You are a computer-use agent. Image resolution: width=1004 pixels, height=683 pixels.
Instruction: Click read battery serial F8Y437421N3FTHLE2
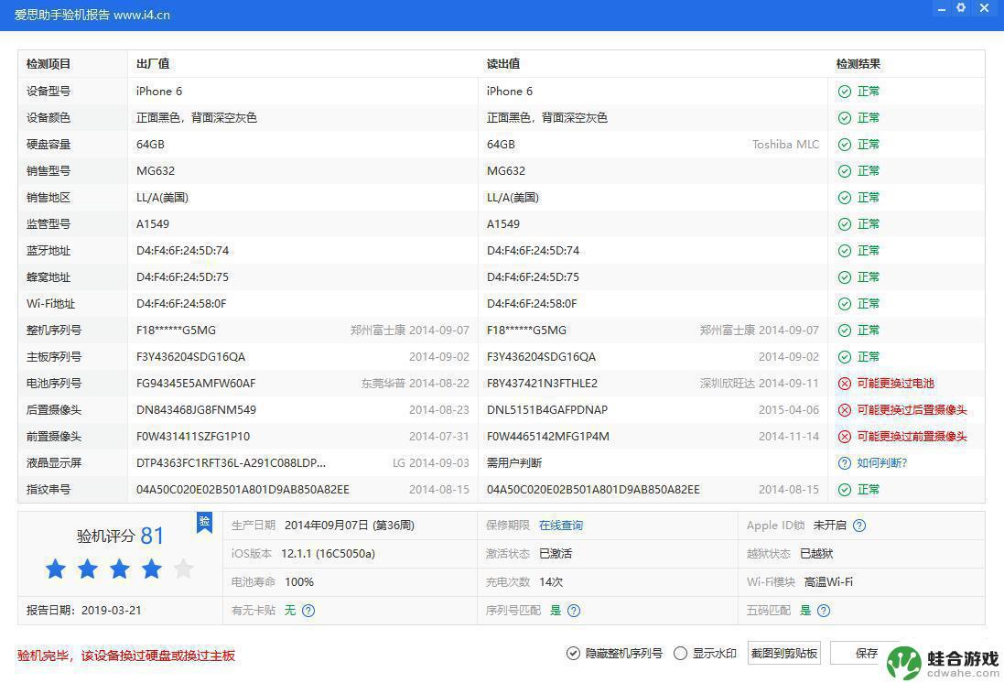[542, 383]
